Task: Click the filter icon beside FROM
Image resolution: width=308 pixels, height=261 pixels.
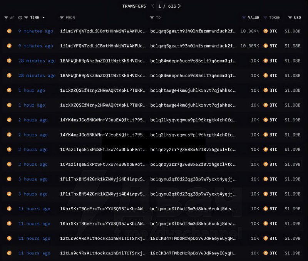Action: (x=62, y=18)
